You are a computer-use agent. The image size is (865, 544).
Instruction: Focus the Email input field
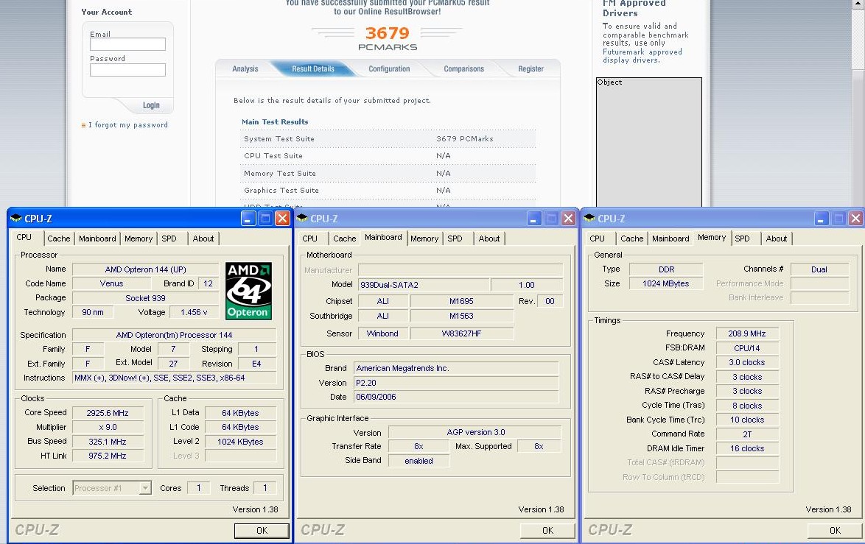point(127,44)
